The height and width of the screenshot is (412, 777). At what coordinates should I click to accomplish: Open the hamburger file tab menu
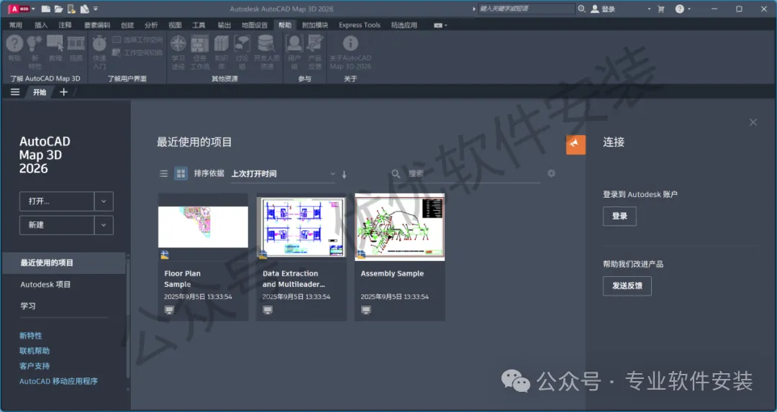pos(15,92)
